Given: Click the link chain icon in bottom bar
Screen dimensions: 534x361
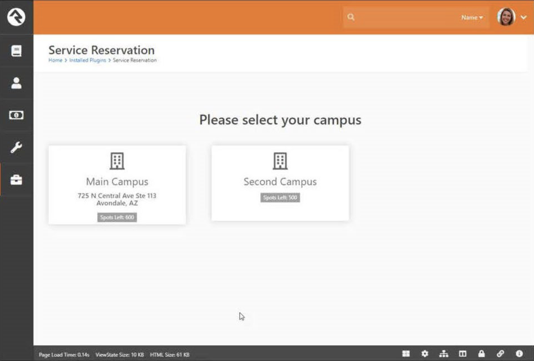Looking at the screenshot, I should click(500, 354).
